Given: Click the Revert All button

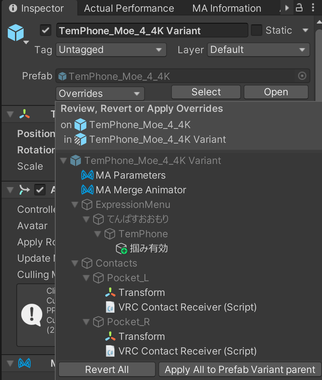Looking at the screenshot, I should 107,369.
